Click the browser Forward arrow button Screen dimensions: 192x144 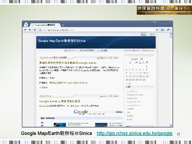pyautogui.click(x=30, y=30)
